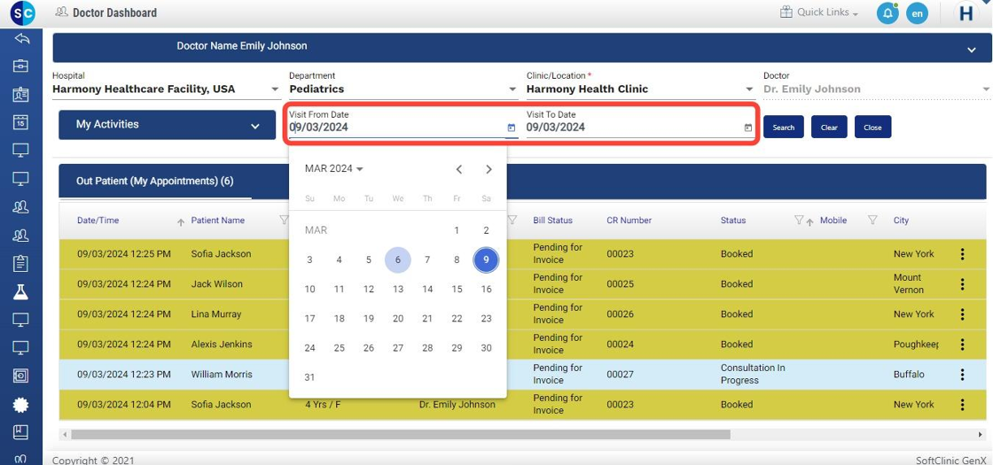Click the CR Number column header

[x=629, y=221]
